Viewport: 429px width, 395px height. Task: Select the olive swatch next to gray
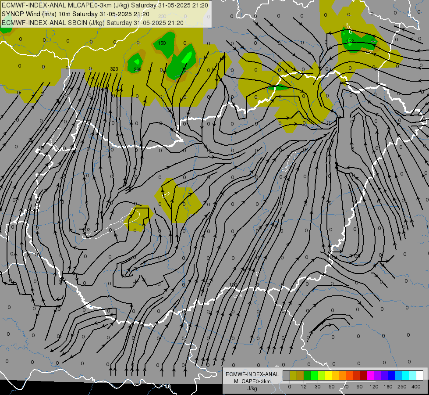click(x=293, y=375)
